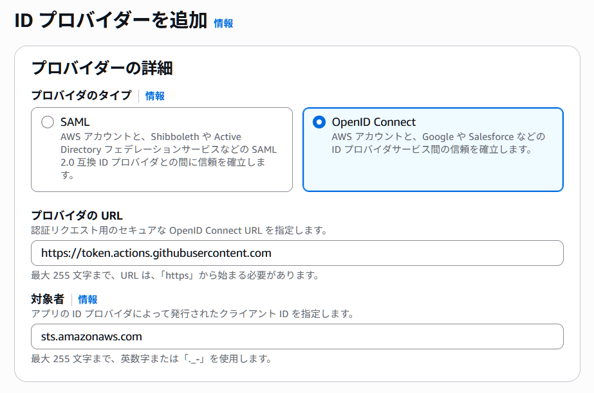Click the プロバイダーの詳細 section heading

pos(102,69)
